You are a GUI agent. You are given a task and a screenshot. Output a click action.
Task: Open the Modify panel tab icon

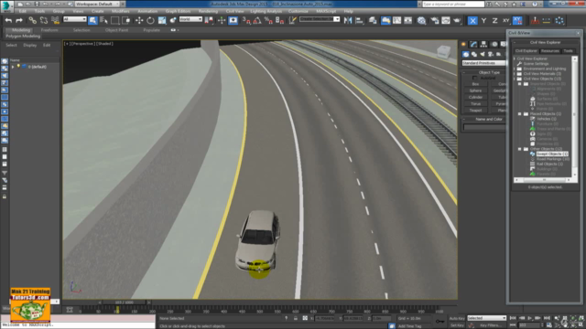point(474,45)
